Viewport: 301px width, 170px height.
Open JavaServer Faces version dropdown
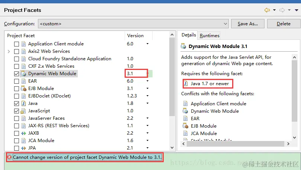click(x=147, y=118)
